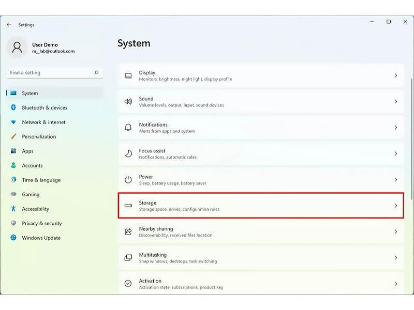Open the Sound settings title
Viewport: 414px width, 310px height.
click(146, 99)
